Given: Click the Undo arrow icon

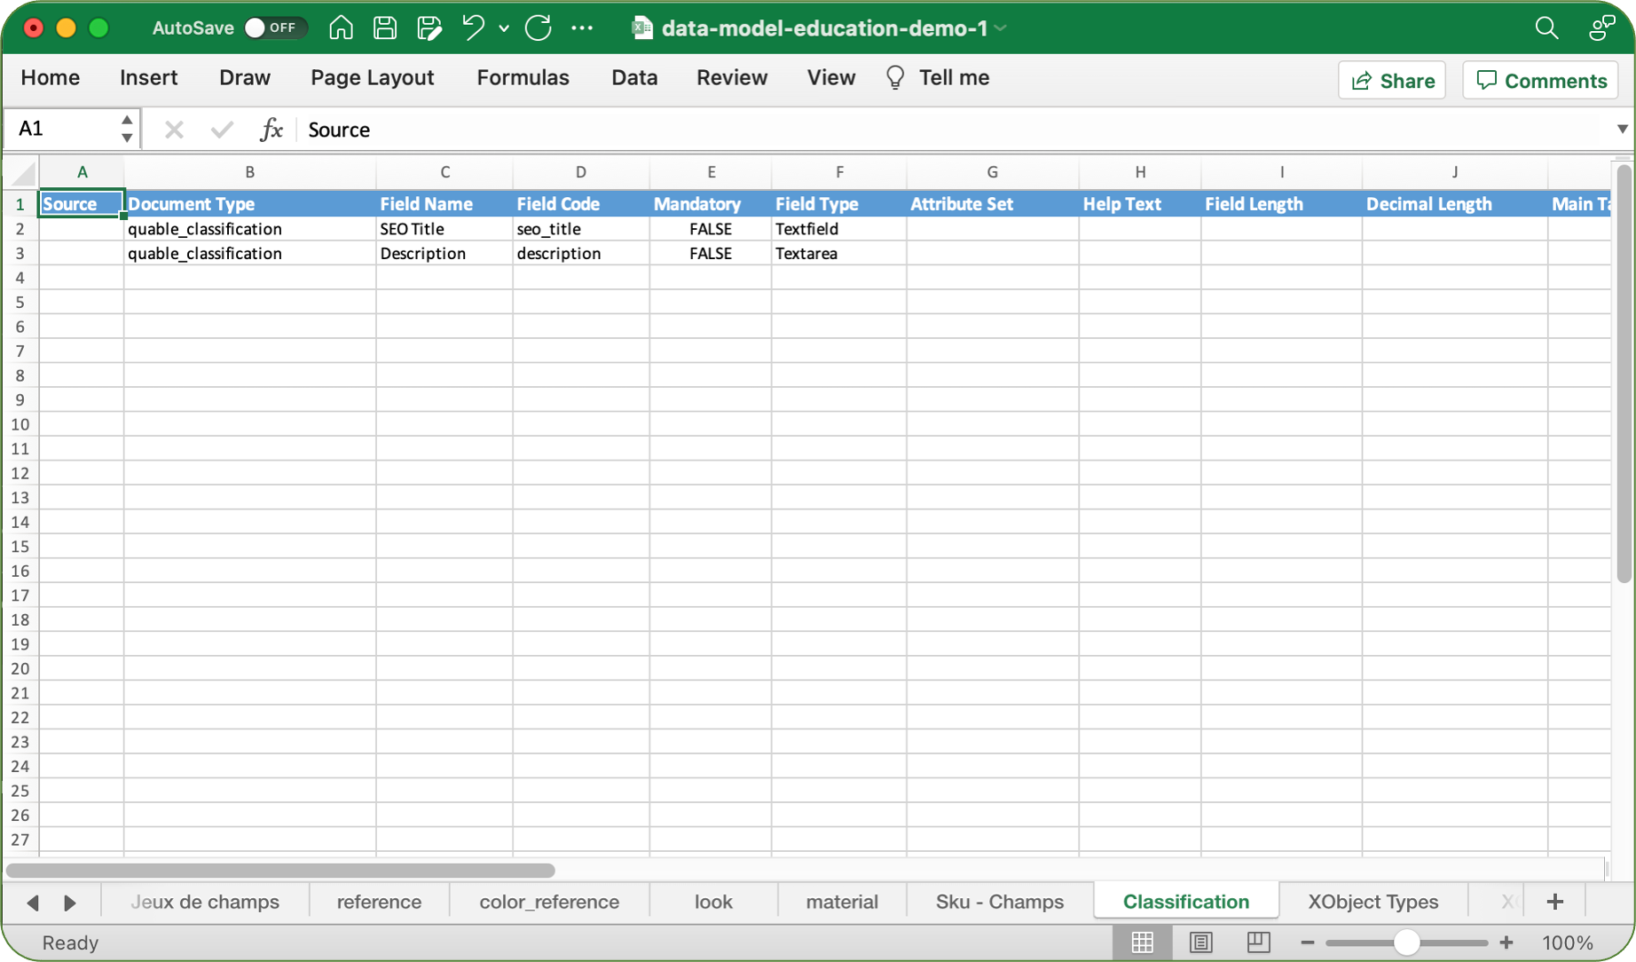Looking at the screenshot, I should (x=473, y=28).
